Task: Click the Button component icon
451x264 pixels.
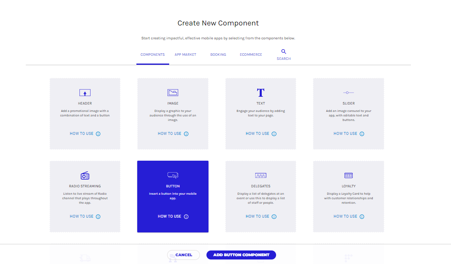Action: point(173,175)
